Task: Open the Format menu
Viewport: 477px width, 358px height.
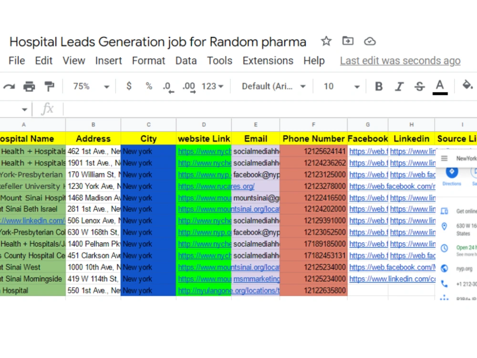Action: 148,61
